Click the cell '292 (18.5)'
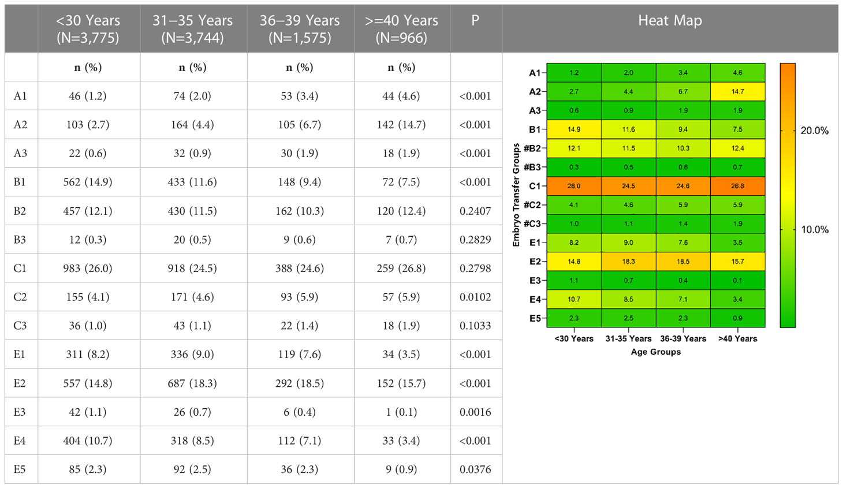843x488 pixels. pos(300,383)
